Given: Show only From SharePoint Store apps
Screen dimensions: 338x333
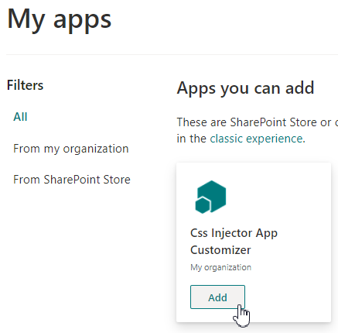Looking at the screenshot, I should pos(72,180).
